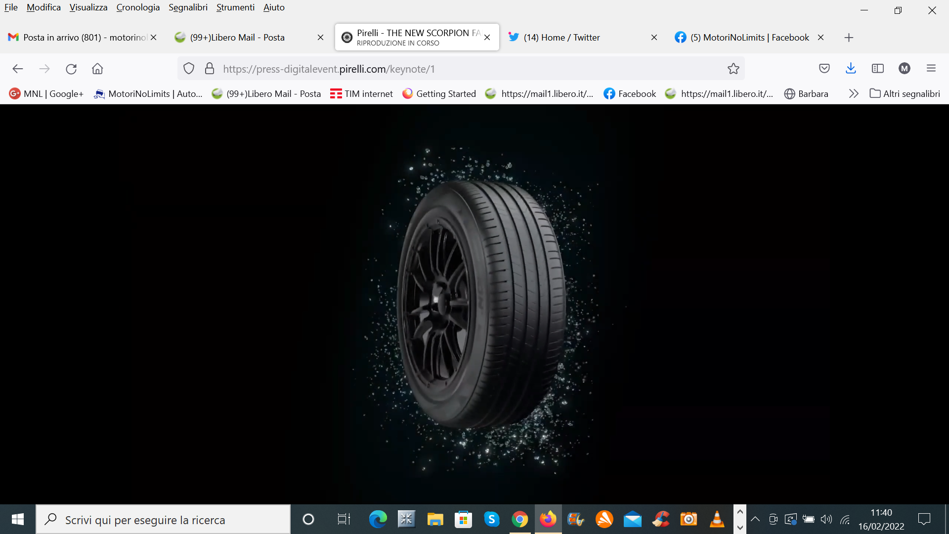Show site security padlock info
Screen dimensions: 949x534
point(210,69)
